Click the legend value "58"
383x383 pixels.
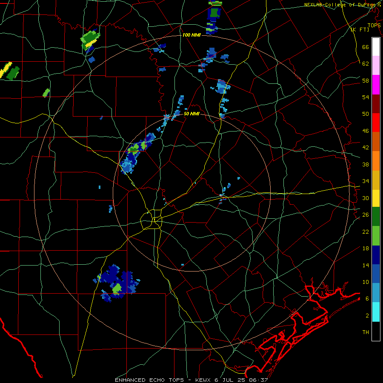366,80
